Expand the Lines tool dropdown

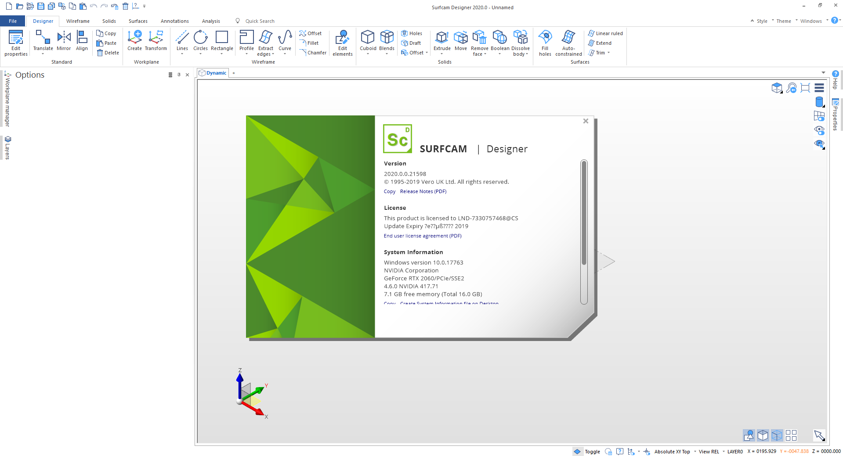[182, 54]
